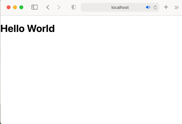Reload the localhost page
Screen dimensions: 182x124
[x=155, y=7]
